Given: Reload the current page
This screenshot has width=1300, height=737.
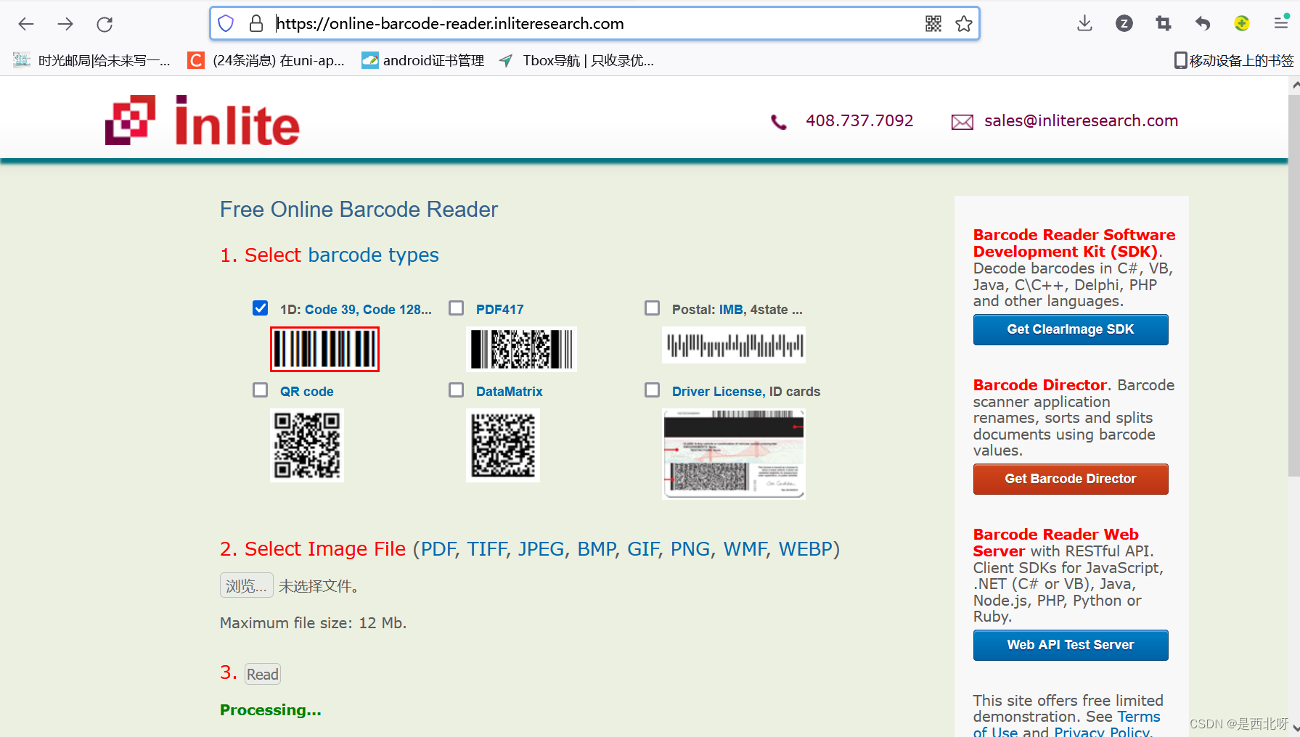Looking at the screenshot, I should tap(105, 24).
